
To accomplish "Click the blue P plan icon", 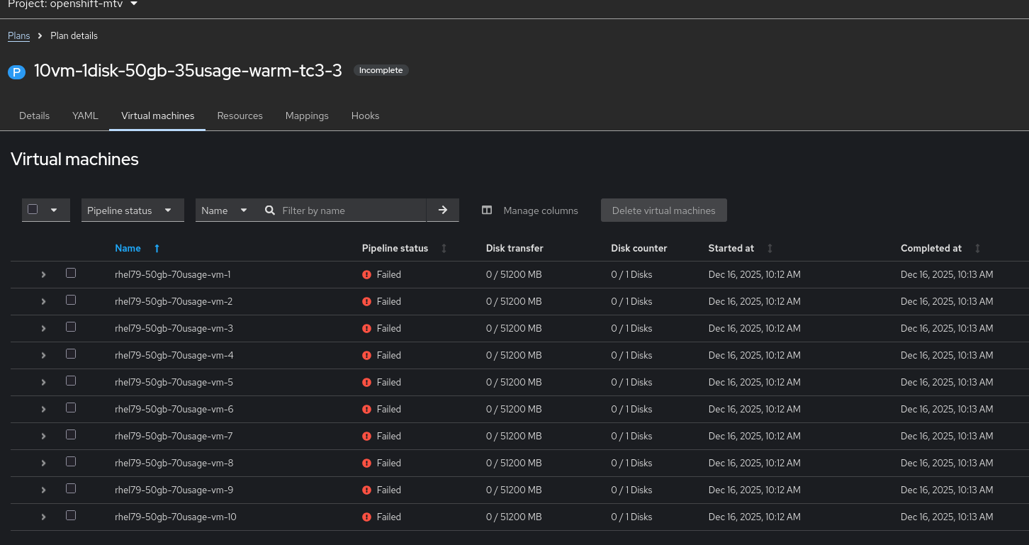I will click(x=16, y=72).
